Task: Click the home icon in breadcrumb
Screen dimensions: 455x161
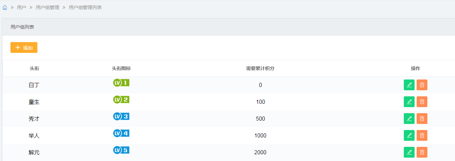Action: pyautogui.click(x=5, y=7)
